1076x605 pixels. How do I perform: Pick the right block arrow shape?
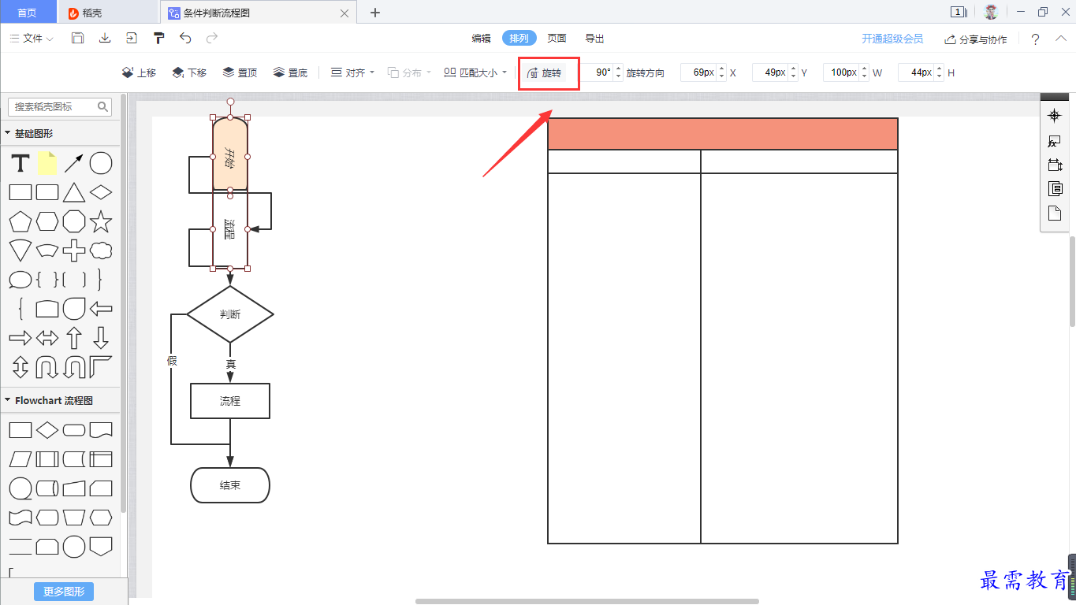coord(20,338)
